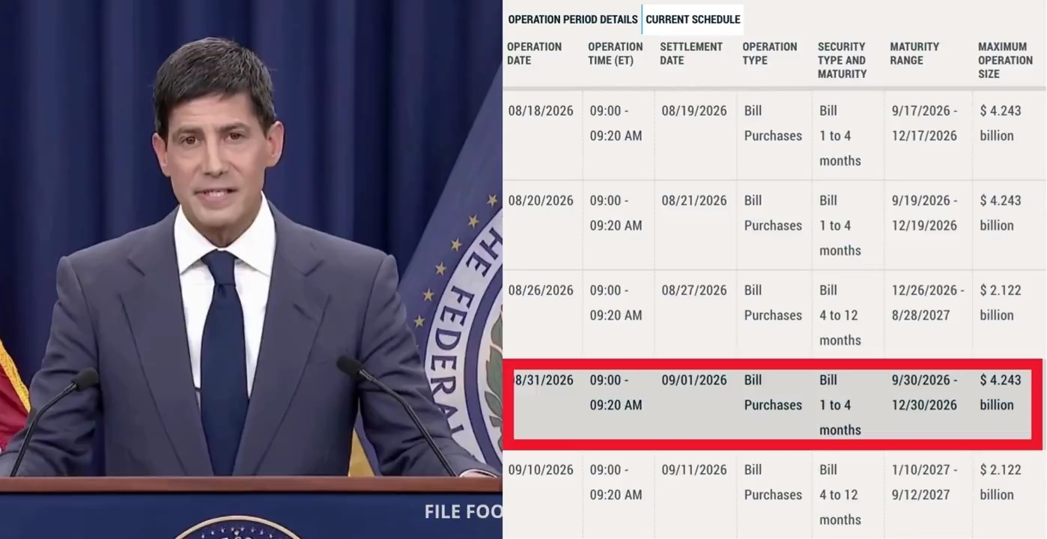Select Bill 1 to 4 months, 08/20/2026 row
The width and height of the screenshot is (1047, 539).
840,225
